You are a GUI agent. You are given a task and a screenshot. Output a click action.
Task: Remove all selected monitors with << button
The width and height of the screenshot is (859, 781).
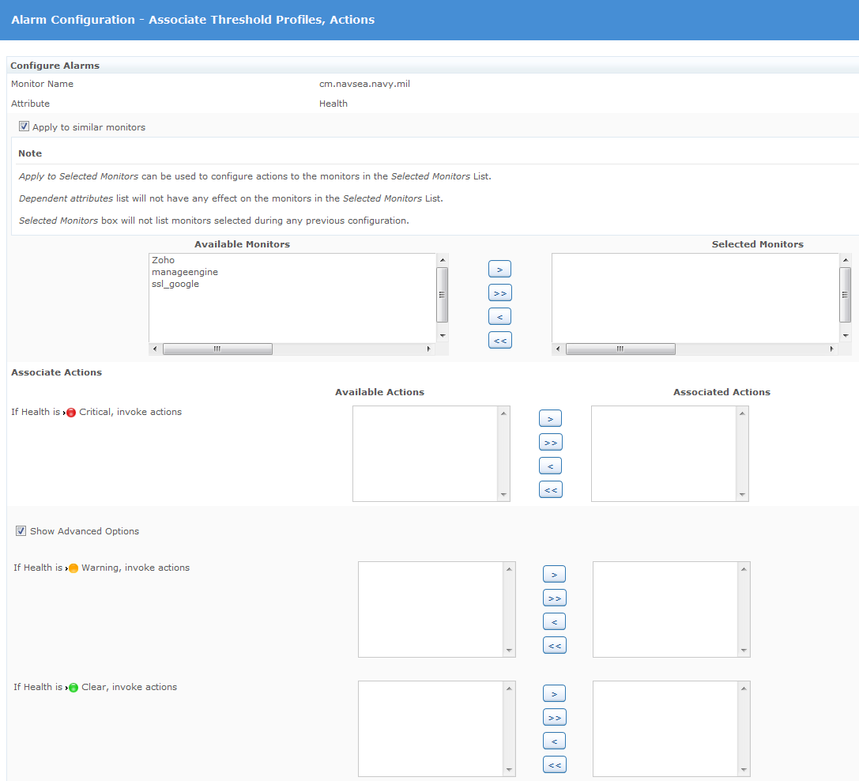pos(499,341)
